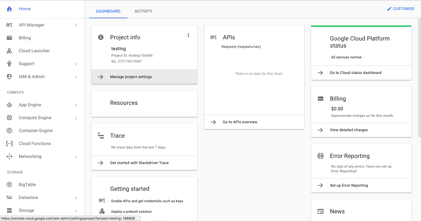Click the Cloud Launcher rocket icon
Viewport: 421px width, 221px height.
pos(9,51)
